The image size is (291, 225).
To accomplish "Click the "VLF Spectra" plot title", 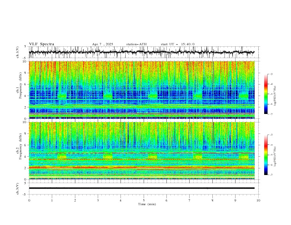I will point(42,44).
